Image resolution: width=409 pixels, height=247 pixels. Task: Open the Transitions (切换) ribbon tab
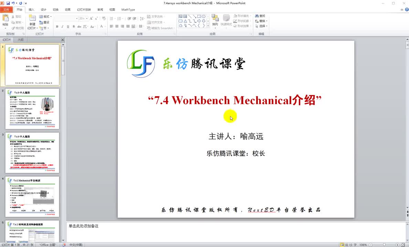[55, 10]
